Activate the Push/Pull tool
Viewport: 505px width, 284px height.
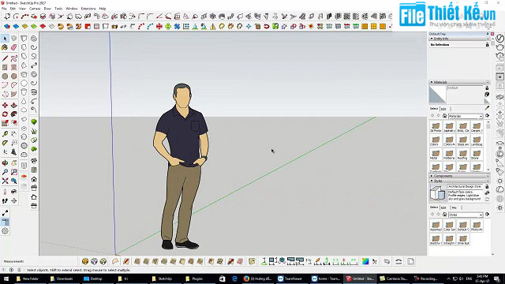click(14, 105)
